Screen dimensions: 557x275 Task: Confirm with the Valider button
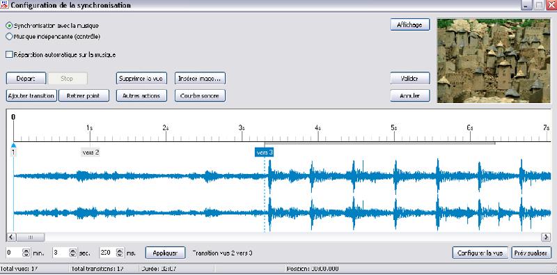point(410,79)
